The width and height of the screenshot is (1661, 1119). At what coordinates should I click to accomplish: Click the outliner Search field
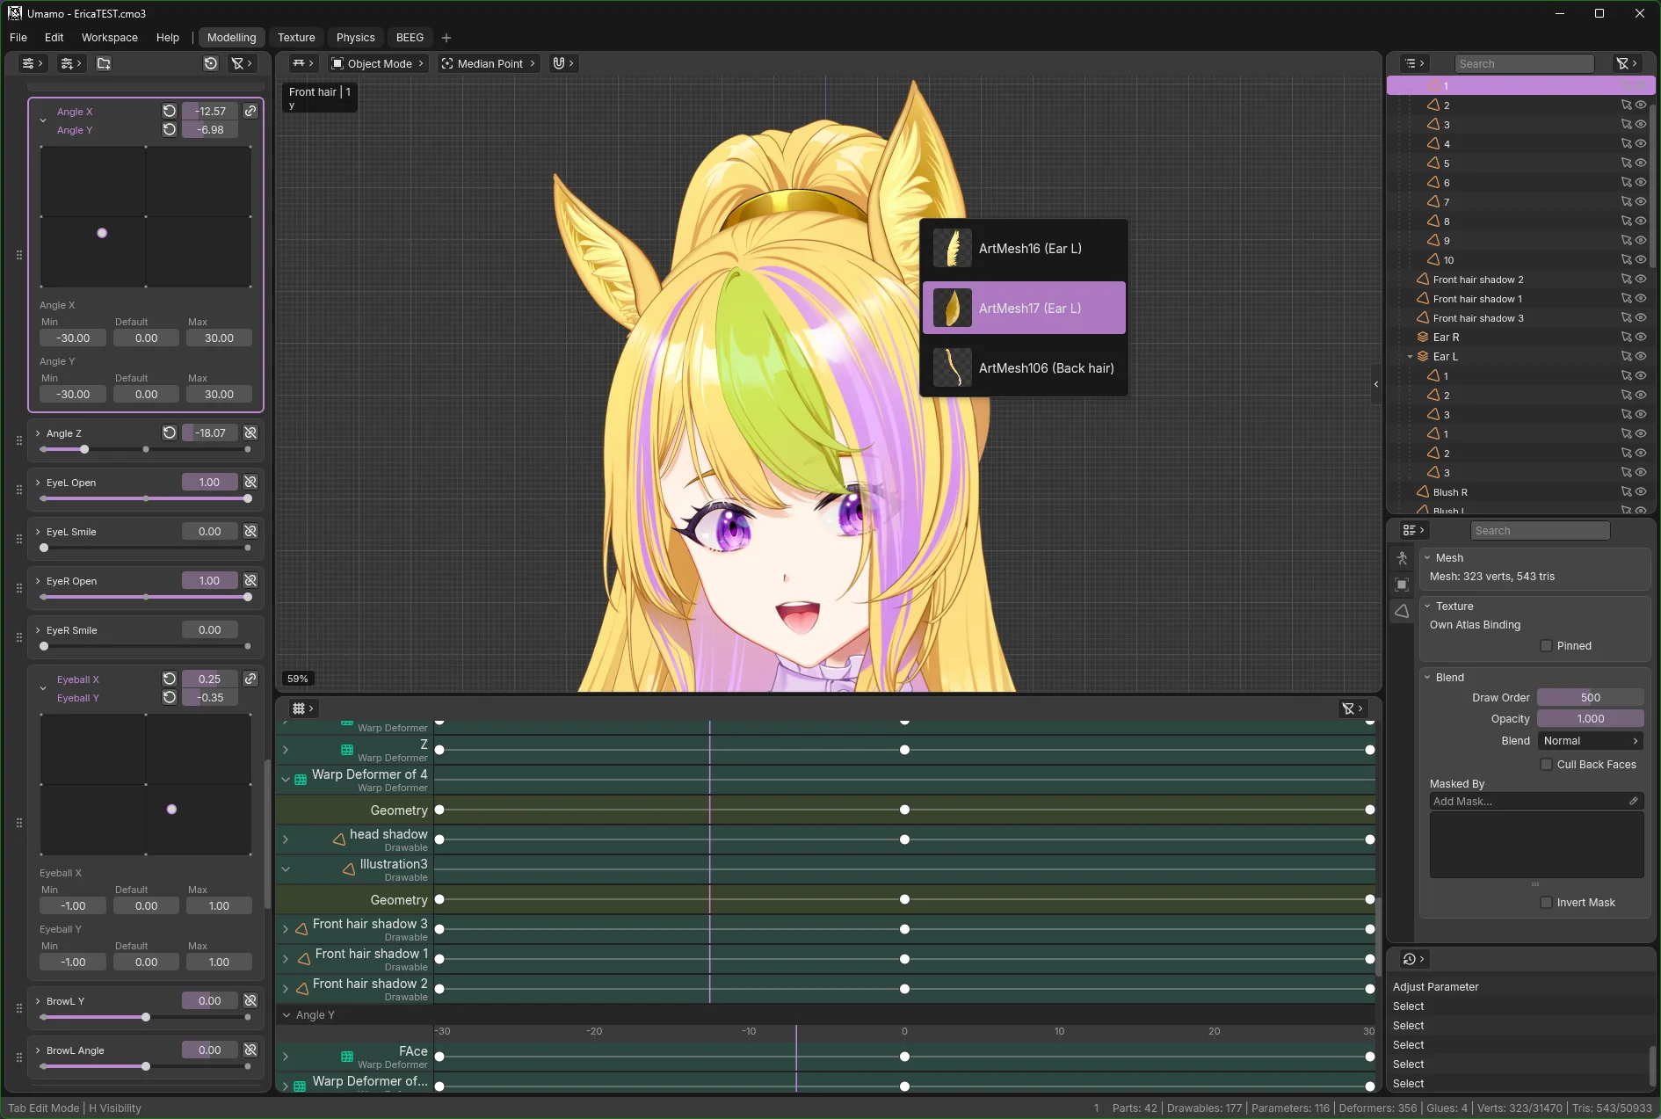(x=1524, y=63)
